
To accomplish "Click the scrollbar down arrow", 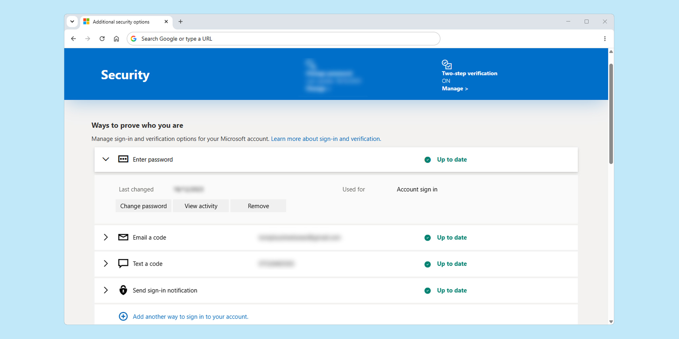I will pos(611,321).
